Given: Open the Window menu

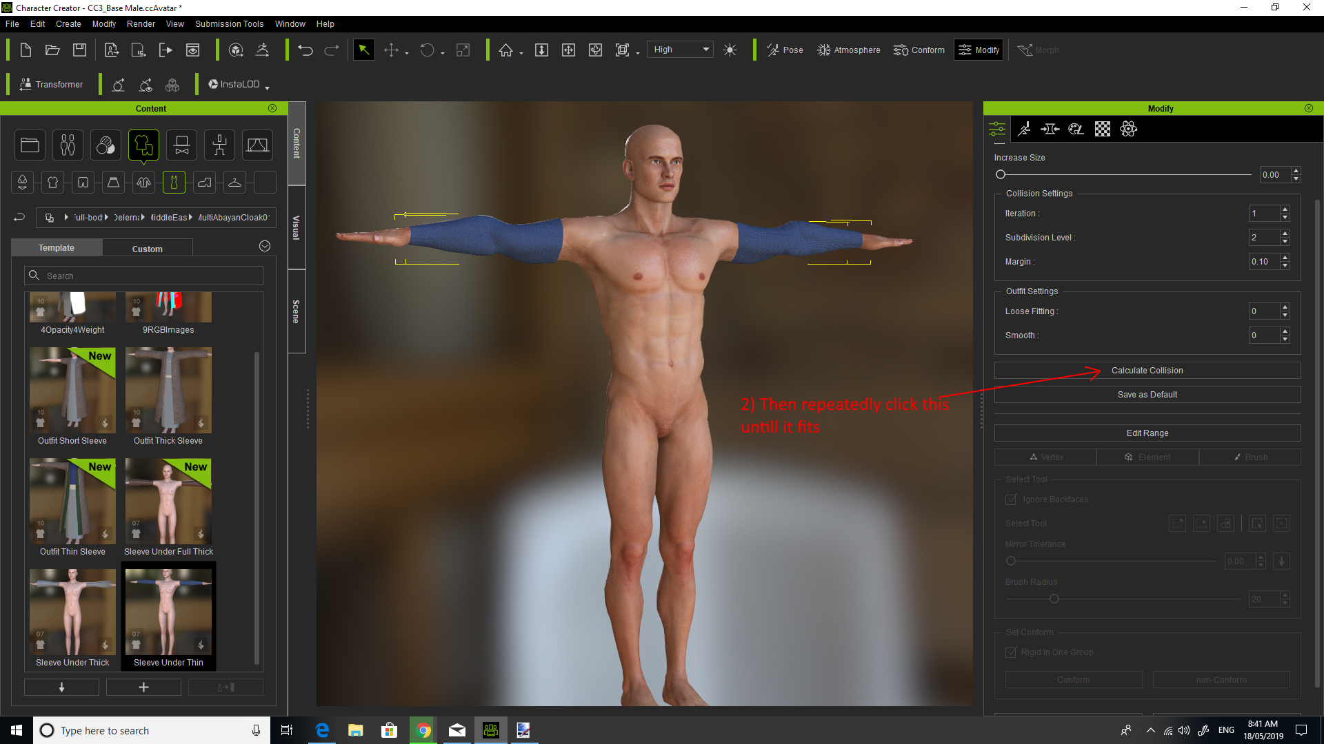Looking at the screenshot, I should [x=290, y=24].
